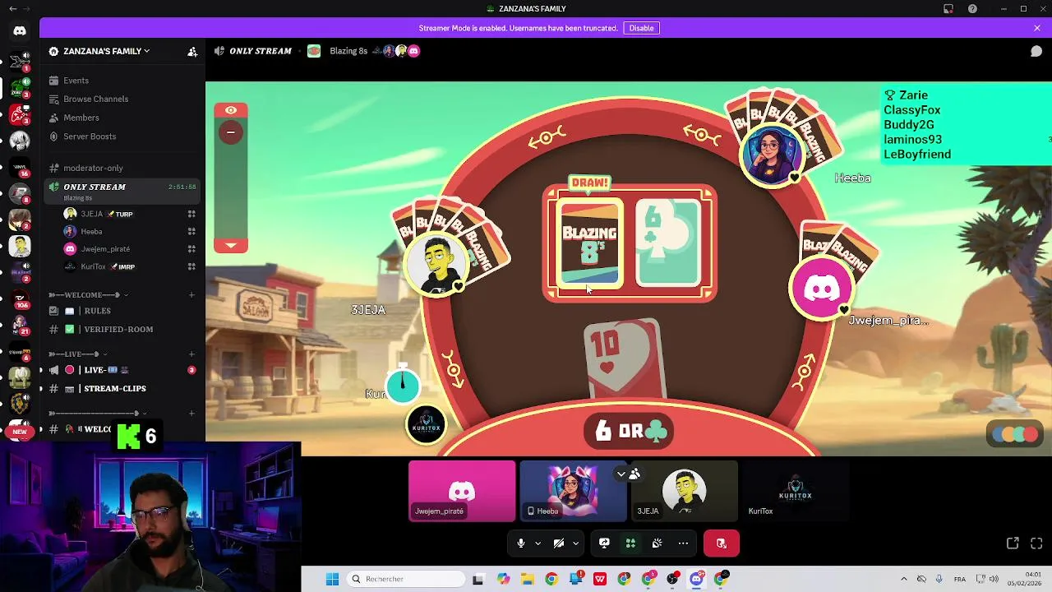This screenshot has height=592, width=1052.
Task: Click the share your screen icon
Action: [604, 543]
